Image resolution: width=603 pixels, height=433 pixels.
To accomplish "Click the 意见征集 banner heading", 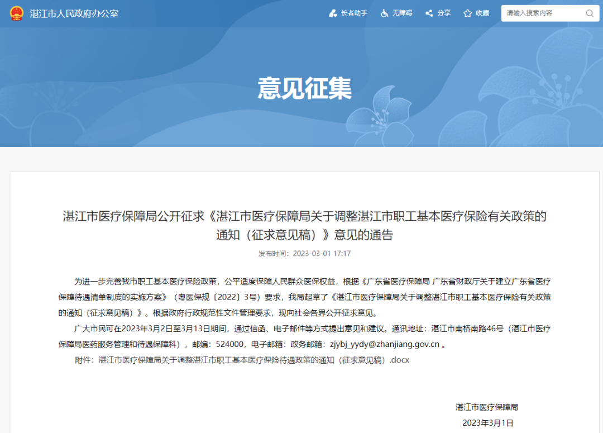I will (x=305, y=88).
